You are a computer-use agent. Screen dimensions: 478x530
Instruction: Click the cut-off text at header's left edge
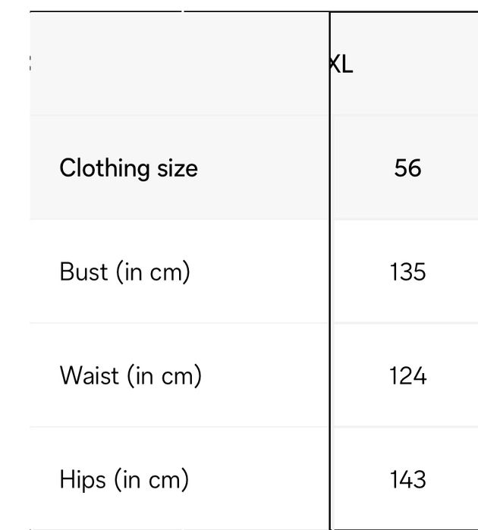(x=30, y=64)
